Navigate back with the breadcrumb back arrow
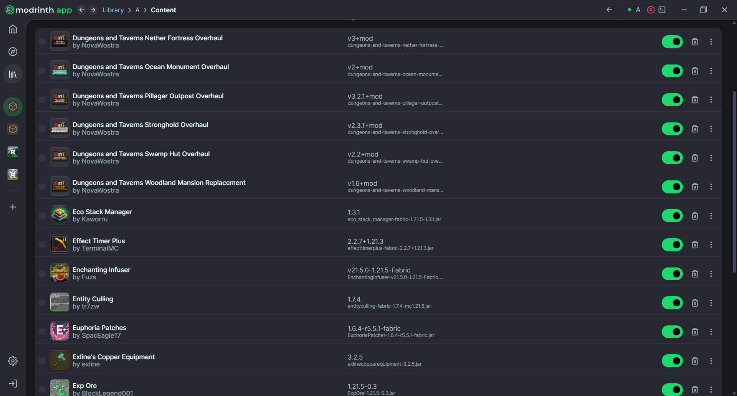 click(x=81, y=10)
